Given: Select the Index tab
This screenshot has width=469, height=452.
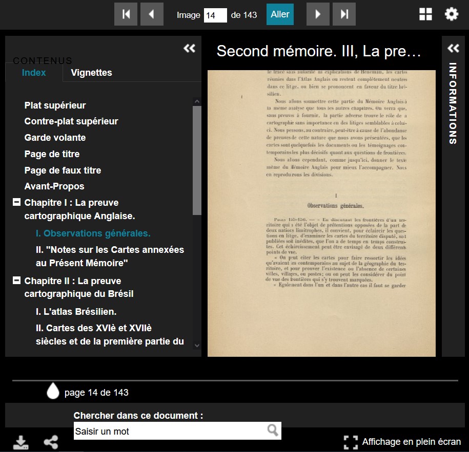Looking at the screenshot, I should 34,73.
